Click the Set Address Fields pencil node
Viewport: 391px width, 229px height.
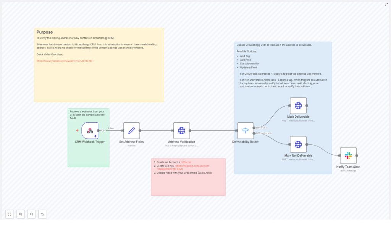(131, 131)
